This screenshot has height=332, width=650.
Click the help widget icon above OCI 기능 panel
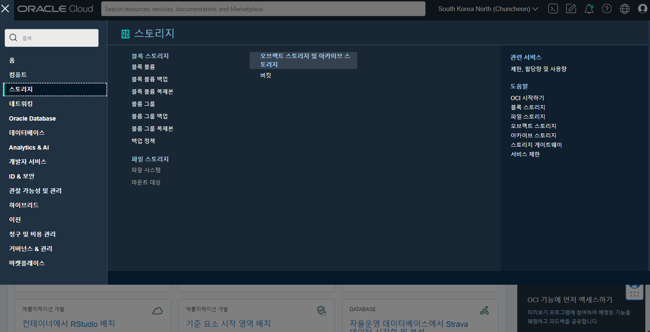click(x=634, y=292)
